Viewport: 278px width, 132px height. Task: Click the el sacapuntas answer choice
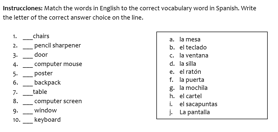click(x=198, y=104)
